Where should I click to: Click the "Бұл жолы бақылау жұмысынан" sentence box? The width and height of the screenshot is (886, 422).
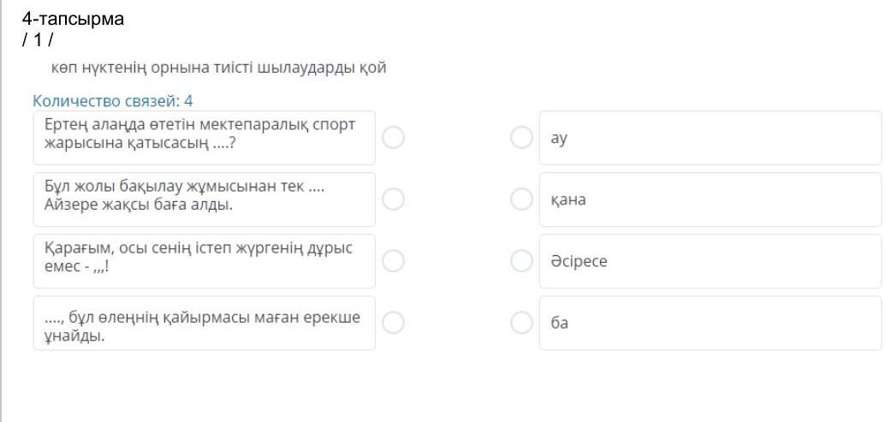tap(204, 199)
